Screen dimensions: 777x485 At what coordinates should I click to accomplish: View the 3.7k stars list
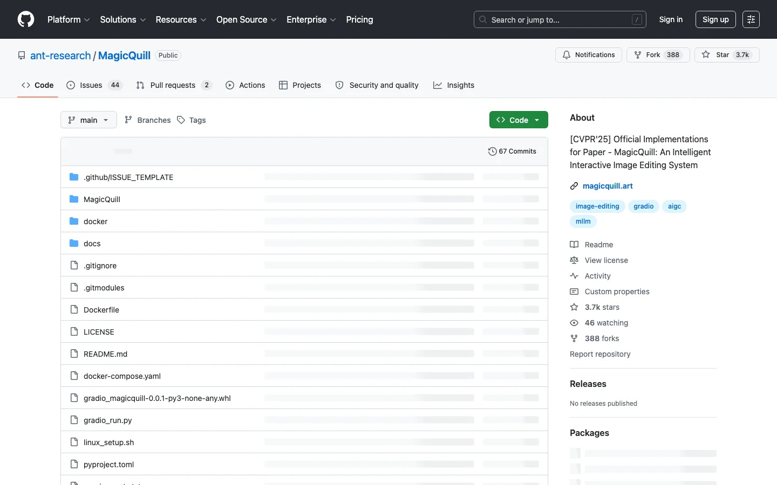tap(595, 307)
